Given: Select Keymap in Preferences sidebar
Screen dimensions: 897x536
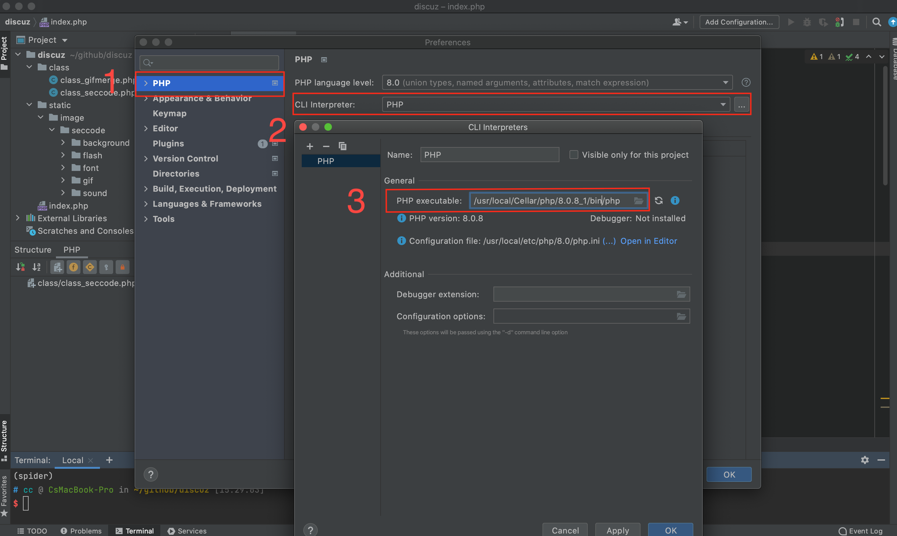Looking at the screenshot, I should point(169,113).
